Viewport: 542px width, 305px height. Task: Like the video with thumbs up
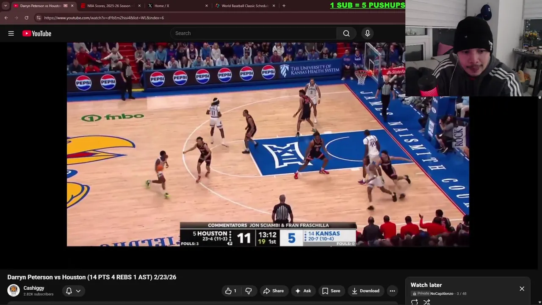231,291
